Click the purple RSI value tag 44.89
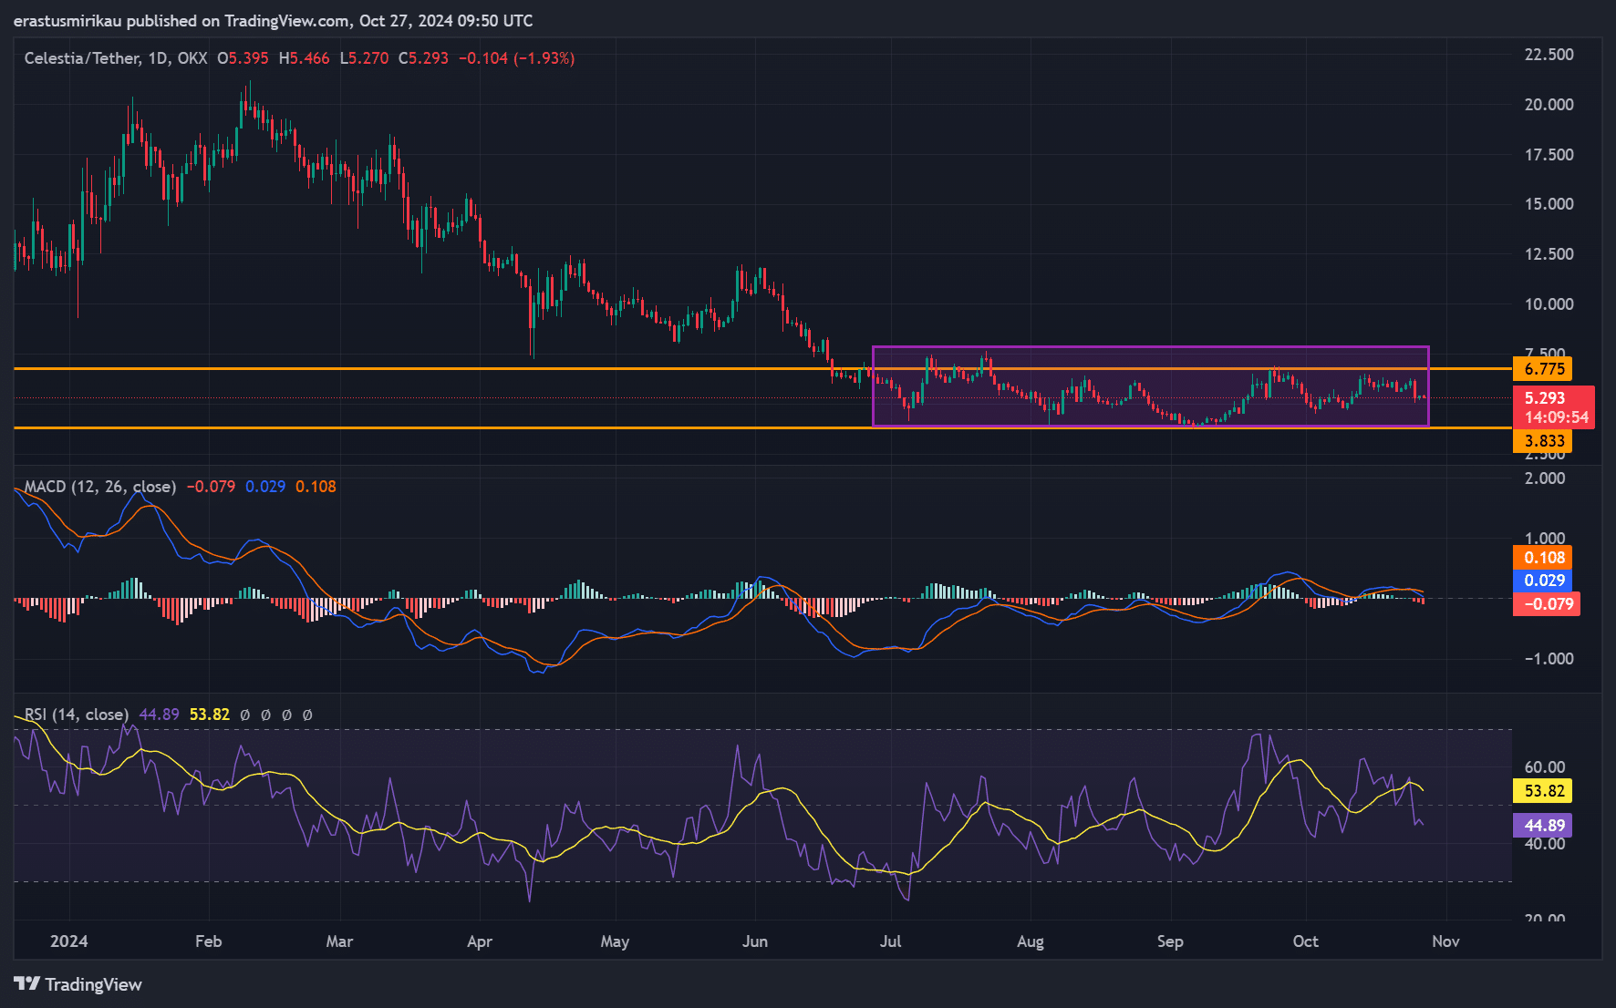Screen dimensions: 1616x1008 1544,825
